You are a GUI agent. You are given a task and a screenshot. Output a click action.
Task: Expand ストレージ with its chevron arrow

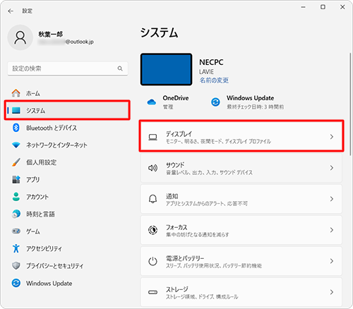pyautogui.click(x=332, y=292)
